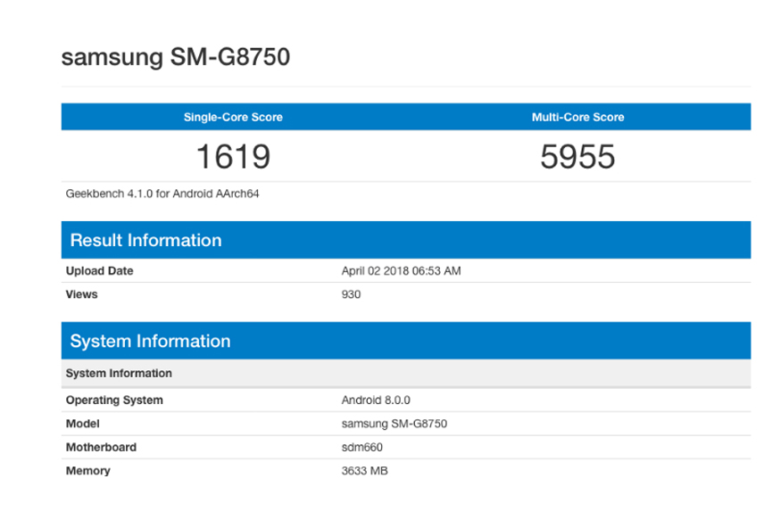Click the Result Information section header
This screenshot has width=781, height=520.
[406, 240]
